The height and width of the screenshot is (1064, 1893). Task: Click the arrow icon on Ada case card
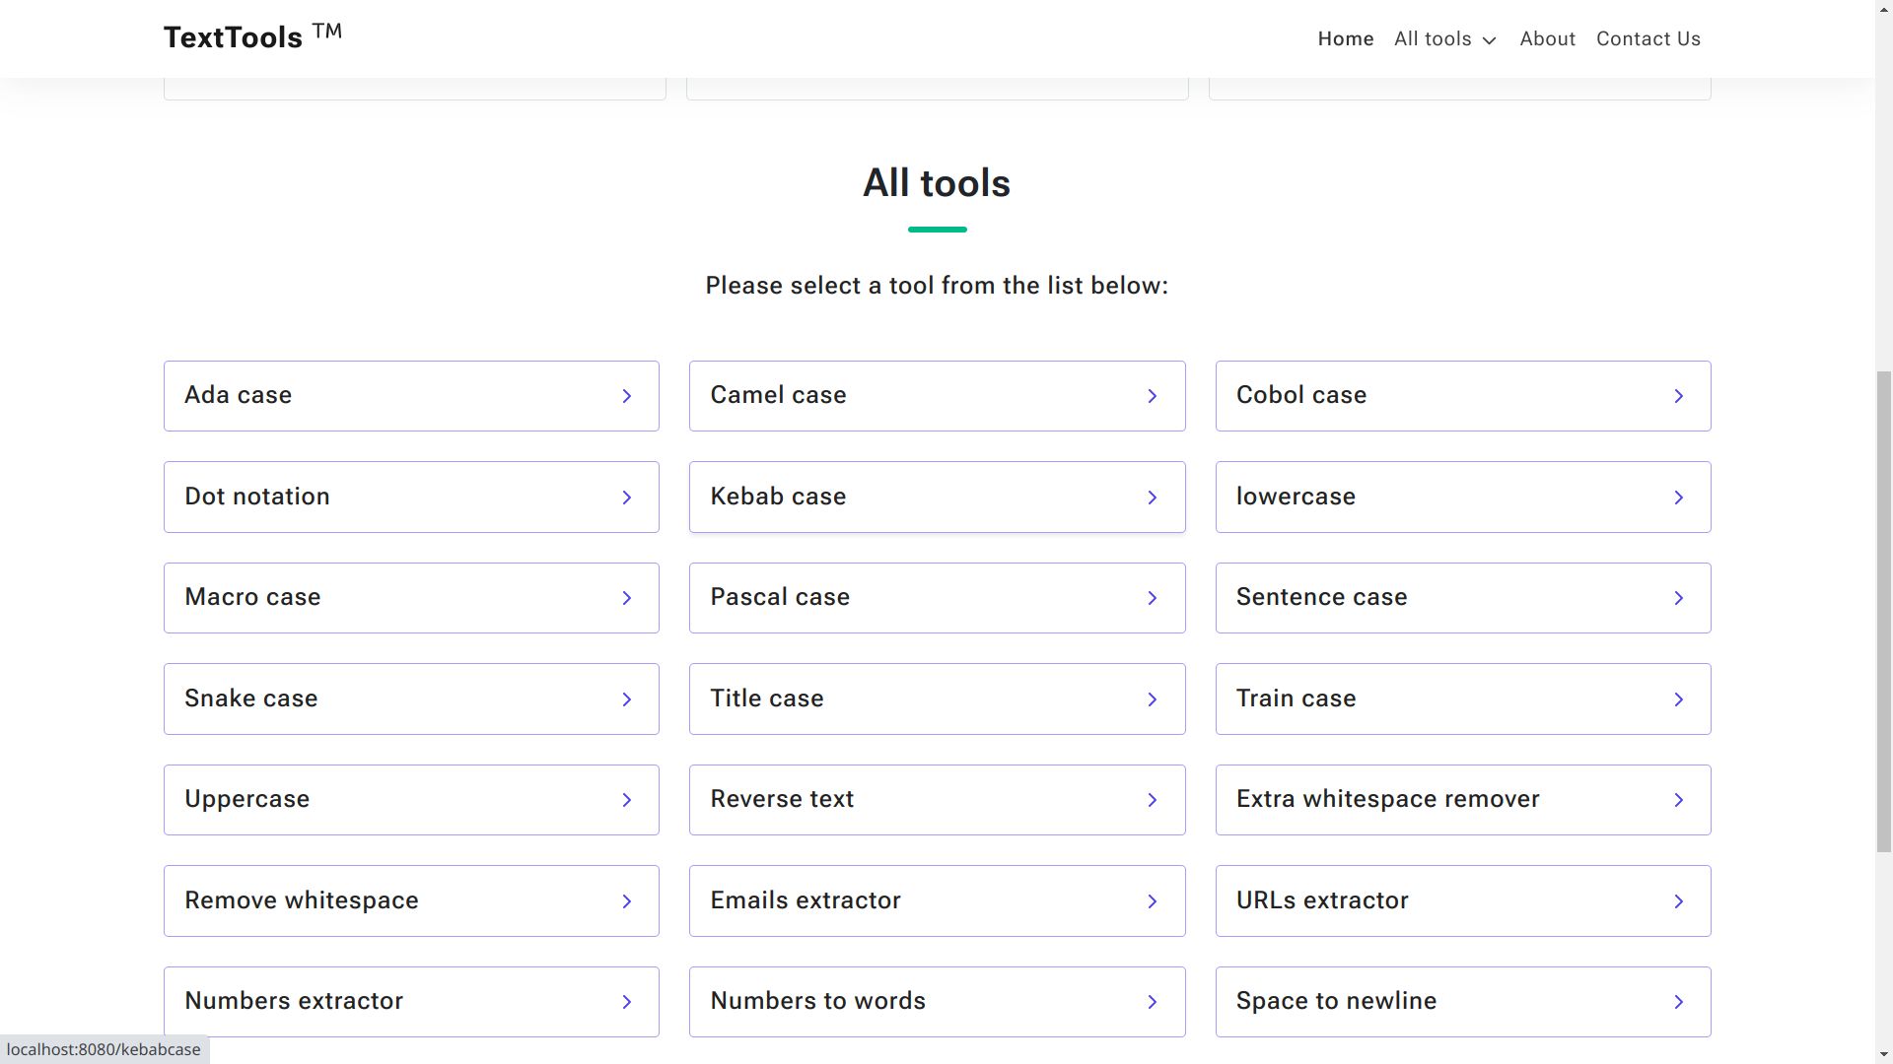tap(626, 396)
